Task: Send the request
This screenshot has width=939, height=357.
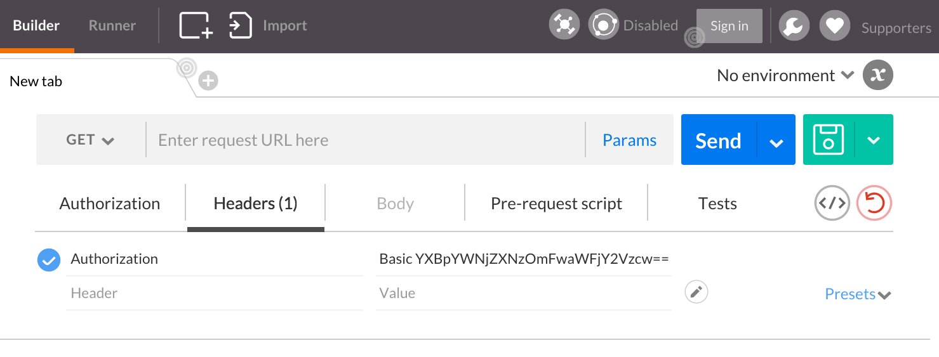Action: click(x=719, y=140)
